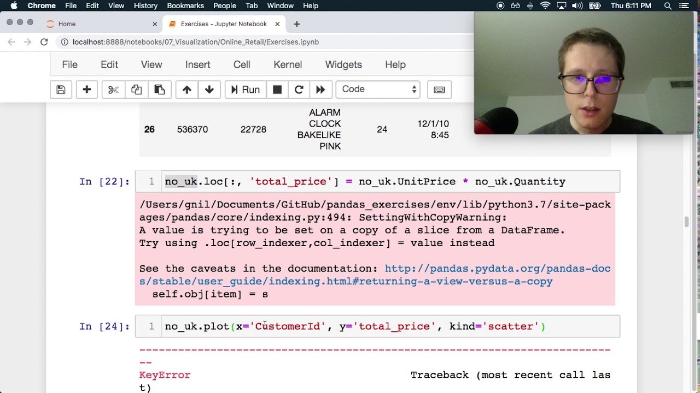Open the macOS Window menu

click(280, 5)
